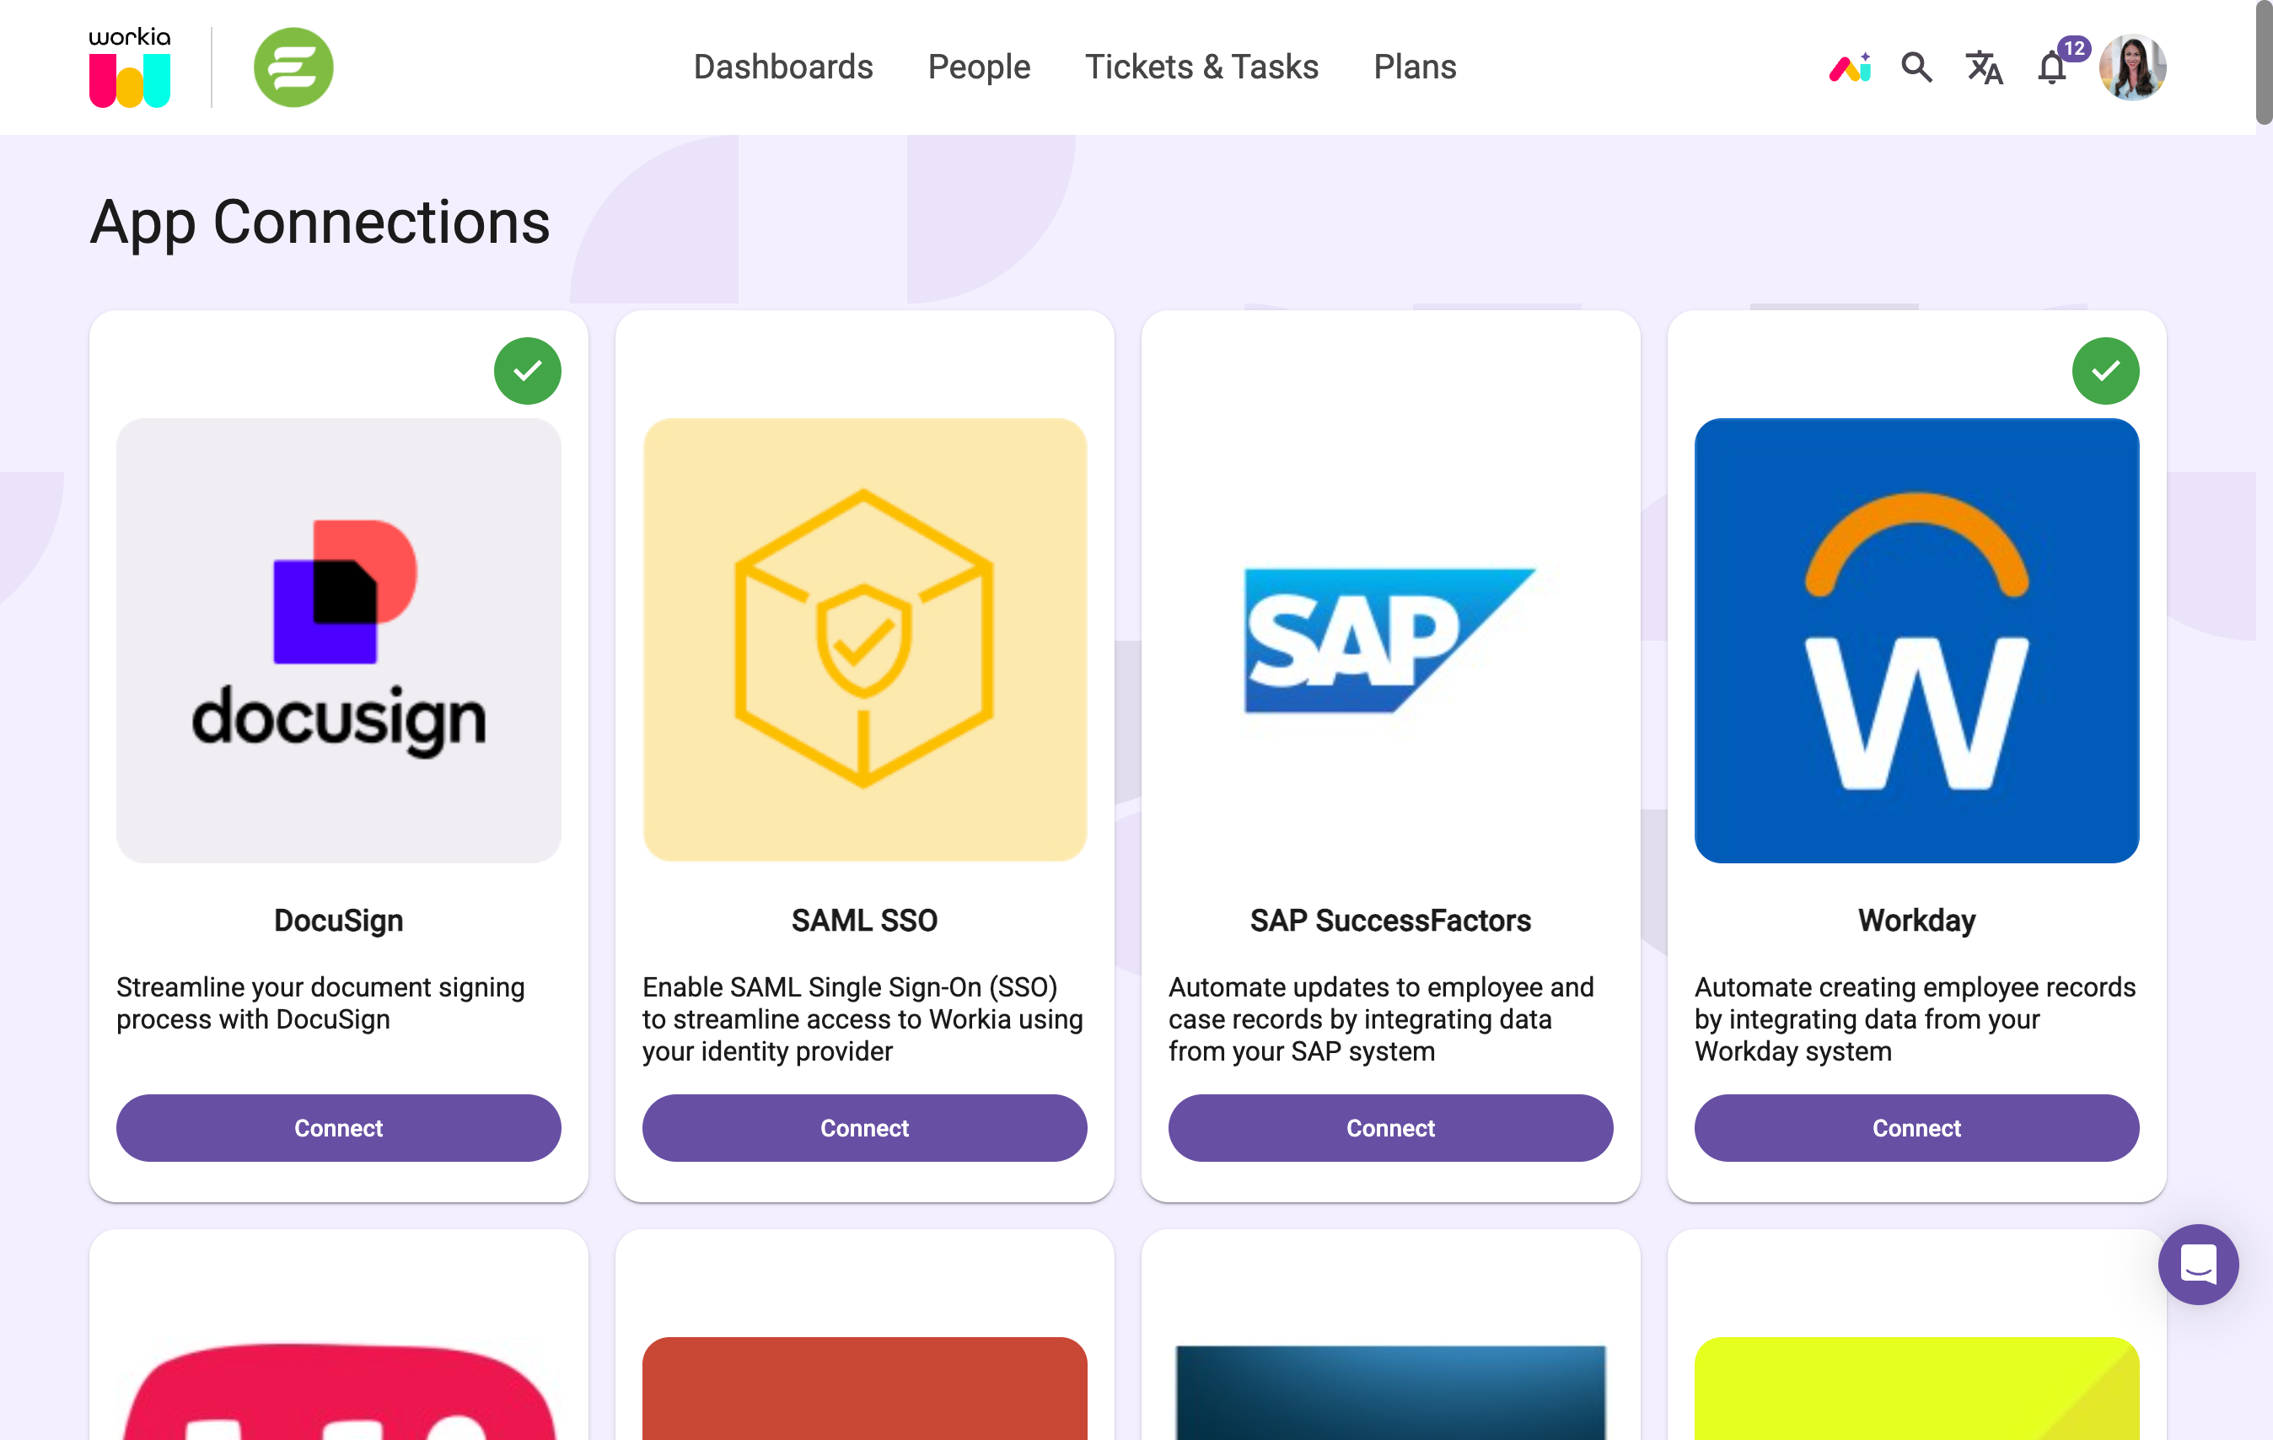Image resolution: width=2273 pixels, height=1440 pixels.
Task: Open the Plans menu
Action: coord(1415,67)
